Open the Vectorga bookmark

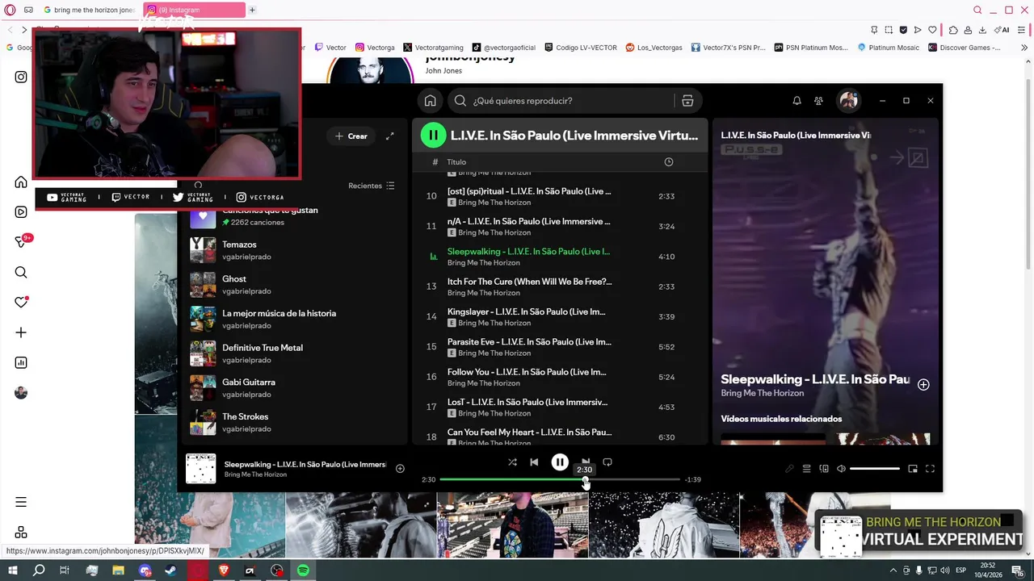coord(375,48)
